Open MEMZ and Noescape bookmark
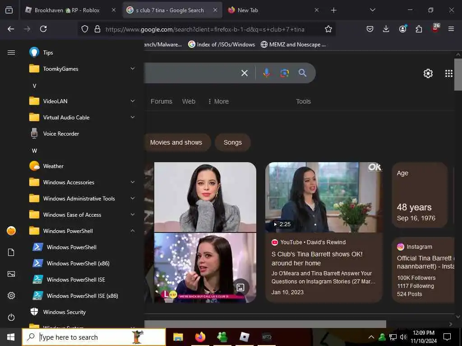The width and height of the screenshot is (462, 346). point(293,45)
